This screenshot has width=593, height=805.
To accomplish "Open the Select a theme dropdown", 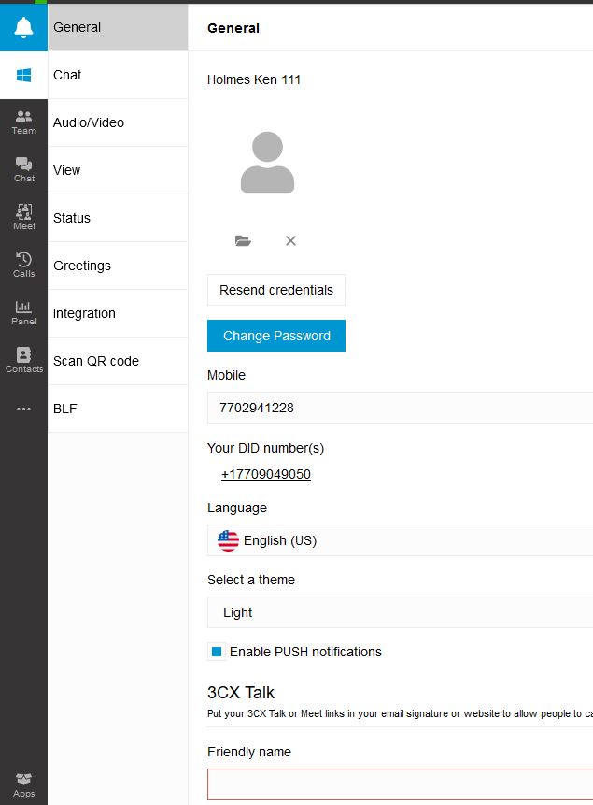I will [400, 612].
